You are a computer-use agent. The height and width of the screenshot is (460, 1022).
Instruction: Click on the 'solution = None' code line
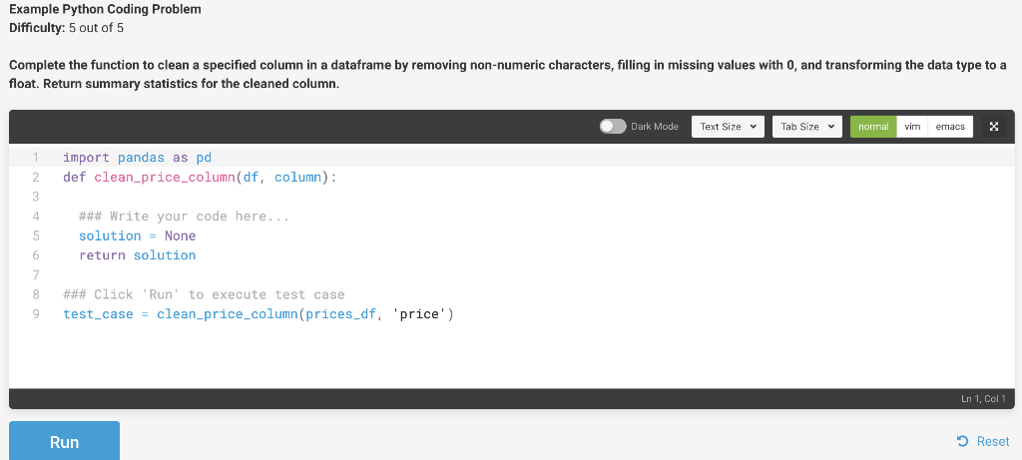137,235
